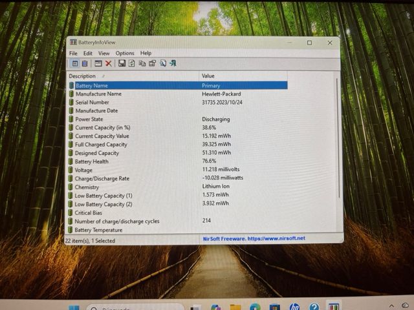Select the Low Battery Capacity (1) row
The width and height of the screenshot is (414, 310).
coord(178,196)
